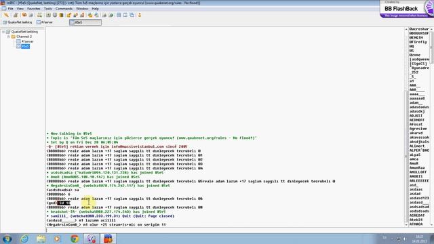Click the chat window vertical scrollbar
The height and width of the screenshot is (244, 434).
pyautogui.click(x=406, y=127)
